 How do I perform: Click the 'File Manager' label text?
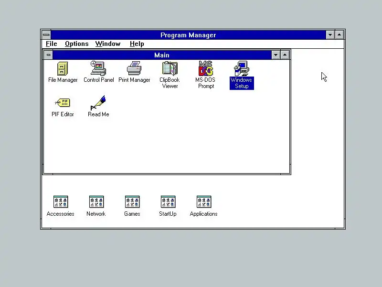[x=63, y=80]
